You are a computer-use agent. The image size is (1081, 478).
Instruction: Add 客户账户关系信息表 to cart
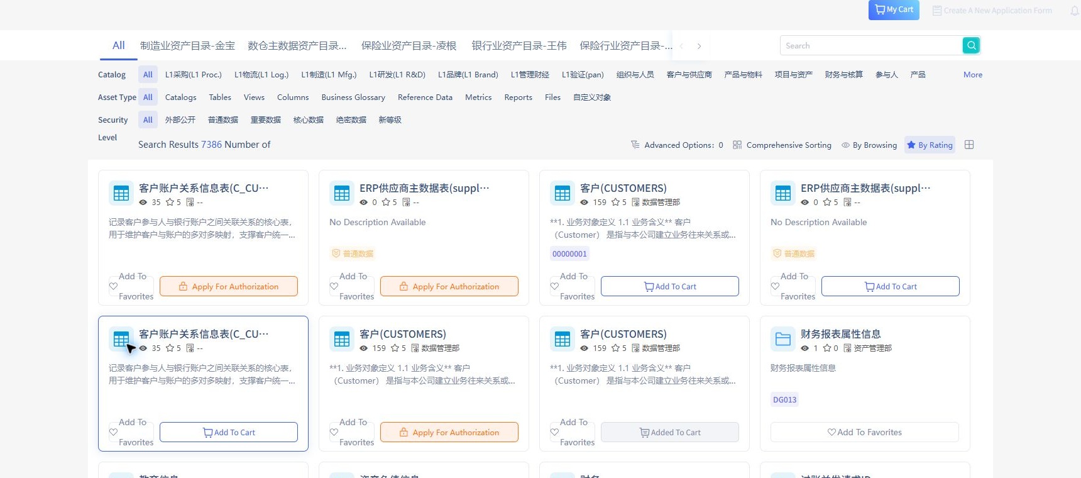pyautogui.click(x=229, y=432)
